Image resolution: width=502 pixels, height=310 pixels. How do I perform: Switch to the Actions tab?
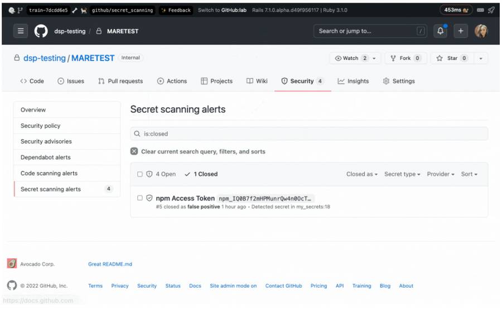172,81
